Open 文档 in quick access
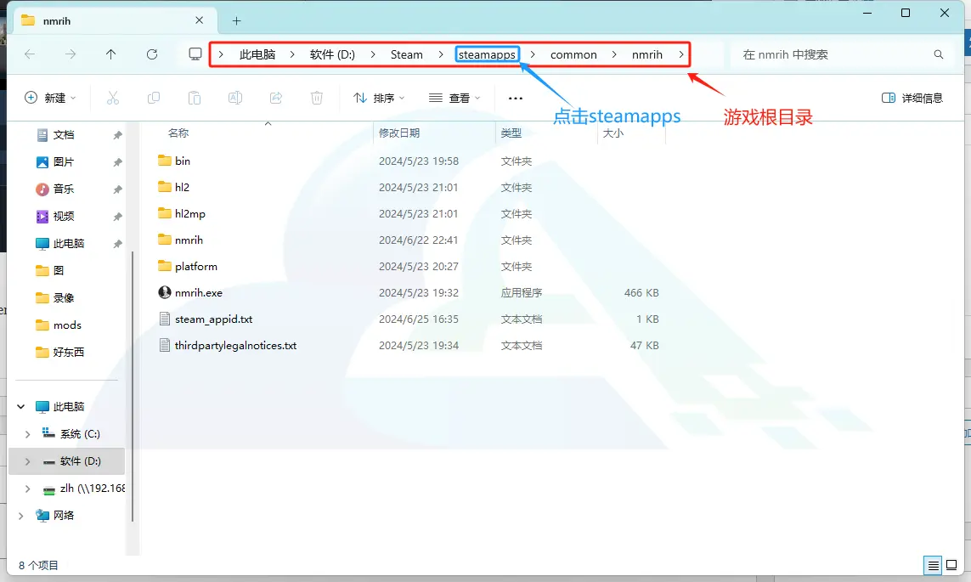 tap(64, 135)
